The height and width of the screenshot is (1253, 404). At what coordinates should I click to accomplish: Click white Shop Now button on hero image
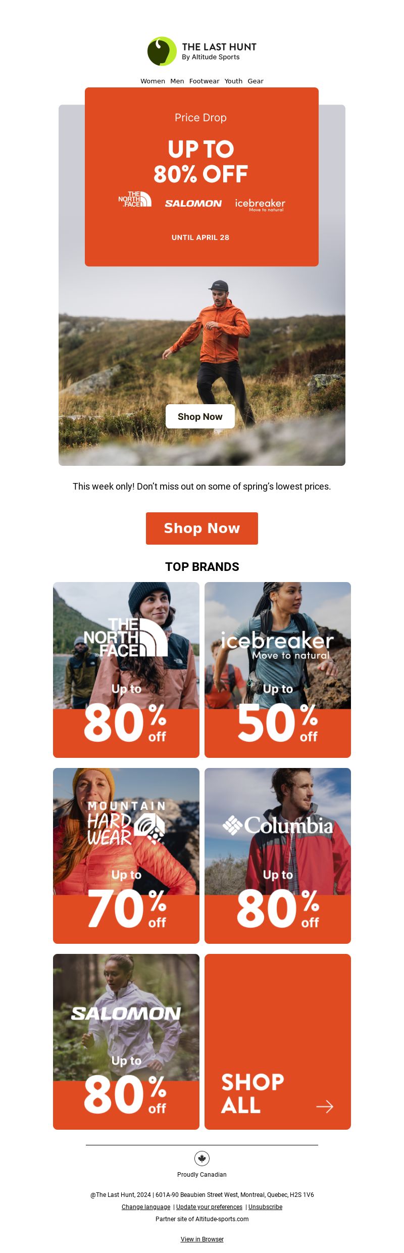point(200,416)
